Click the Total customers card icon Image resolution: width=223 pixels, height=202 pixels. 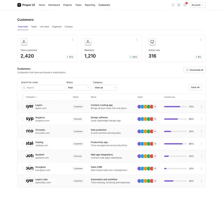(x=24, y=42)
